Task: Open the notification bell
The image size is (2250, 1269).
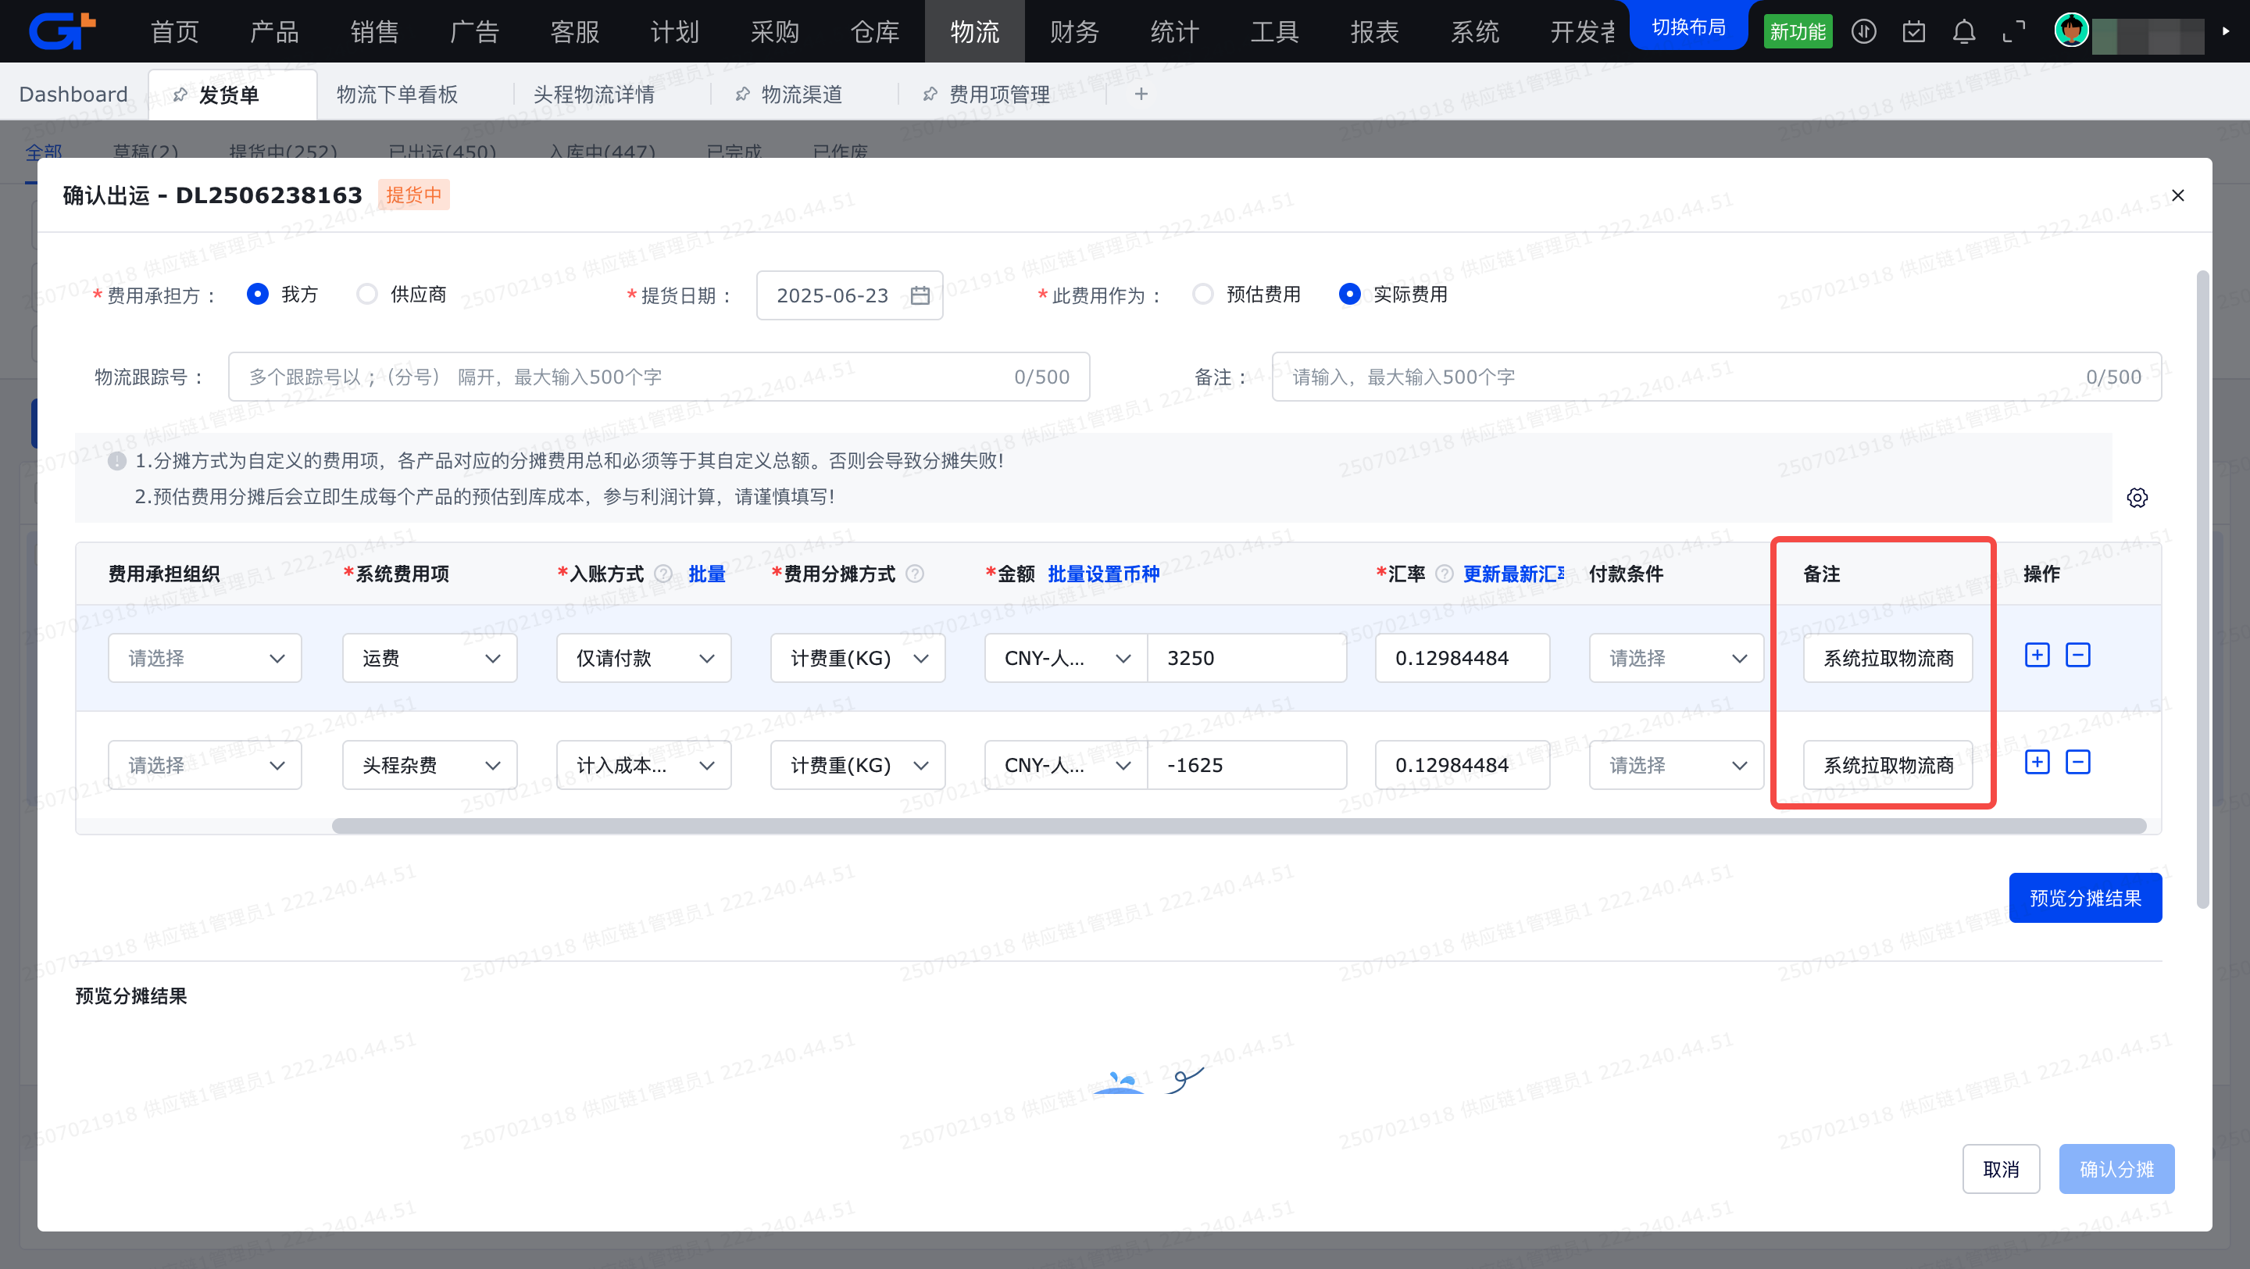Action: click(x=1963, y=32)
